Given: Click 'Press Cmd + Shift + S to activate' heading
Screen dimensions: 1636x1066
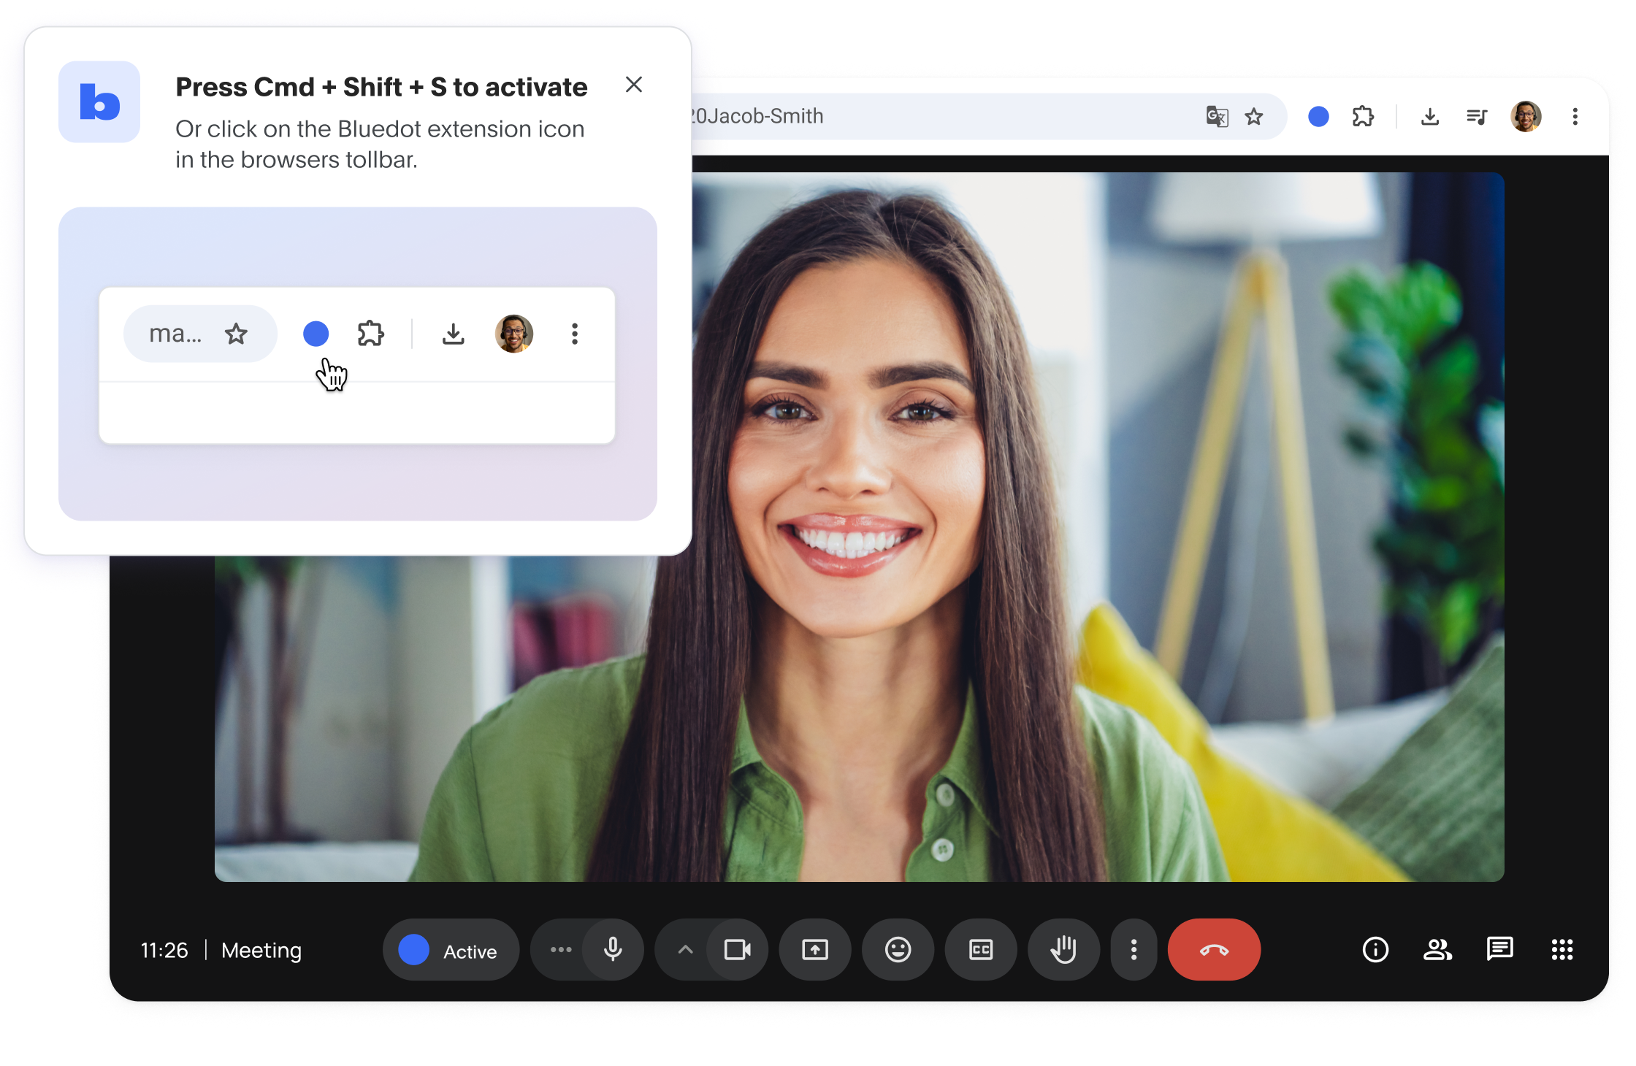Looking at the screenshot, I should point(381,87).
